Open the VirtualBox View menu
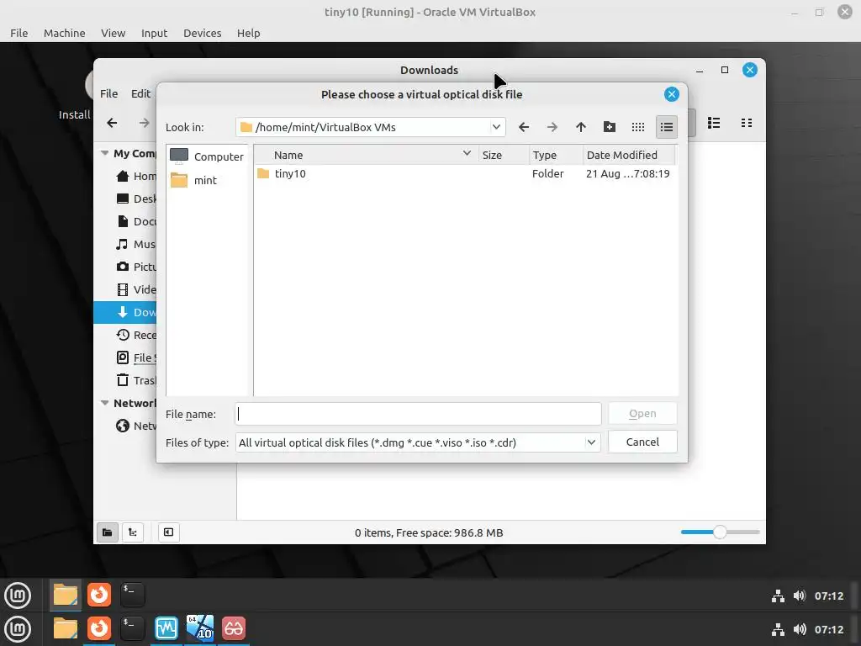861x646 pixels. 114,33
